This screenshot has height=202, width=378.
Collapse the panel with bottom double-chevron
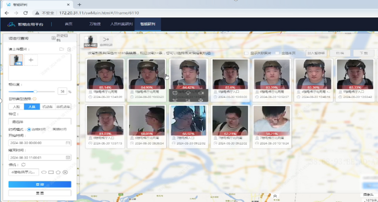click(275, 196)
